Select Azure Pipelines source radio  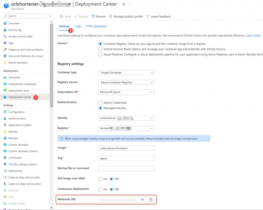[x=100, y=55]
